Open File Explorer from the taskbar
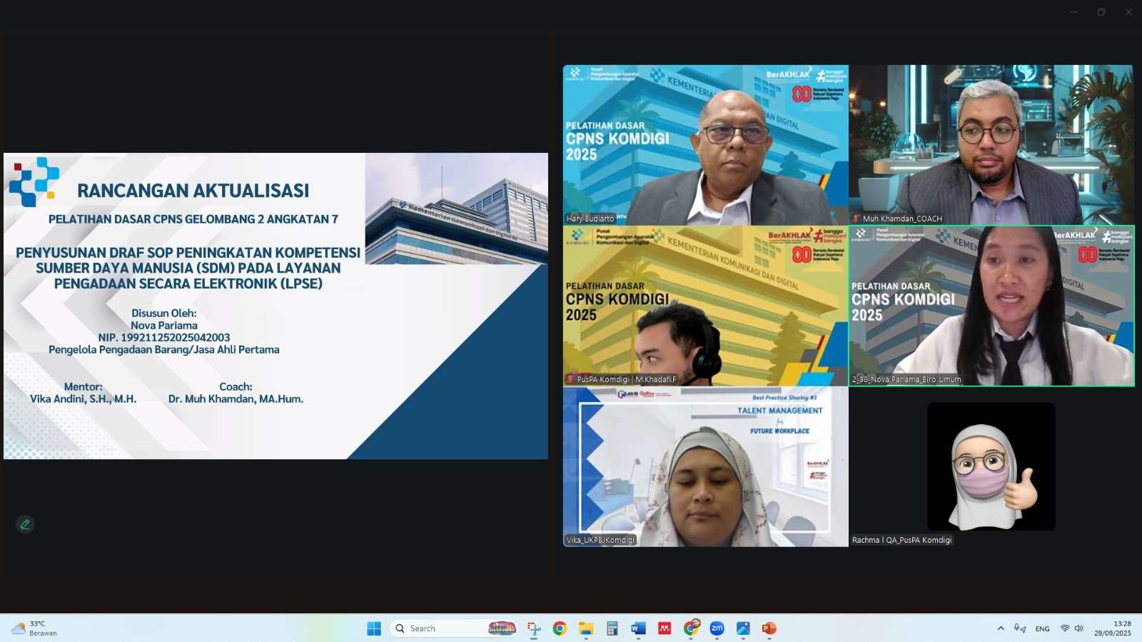The height and width of the screenshot is (642, 1142). 586,628
